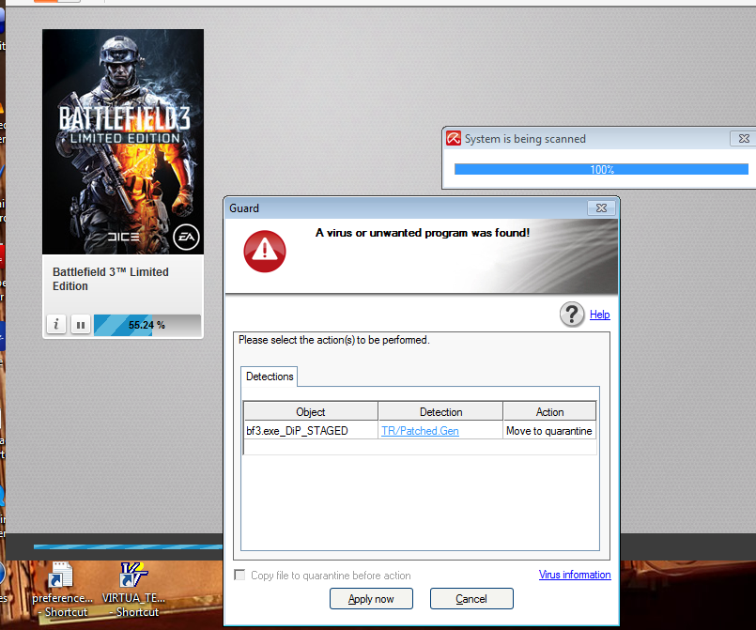
Task: Close the System is being scanned window
Action: click(743, 138)
